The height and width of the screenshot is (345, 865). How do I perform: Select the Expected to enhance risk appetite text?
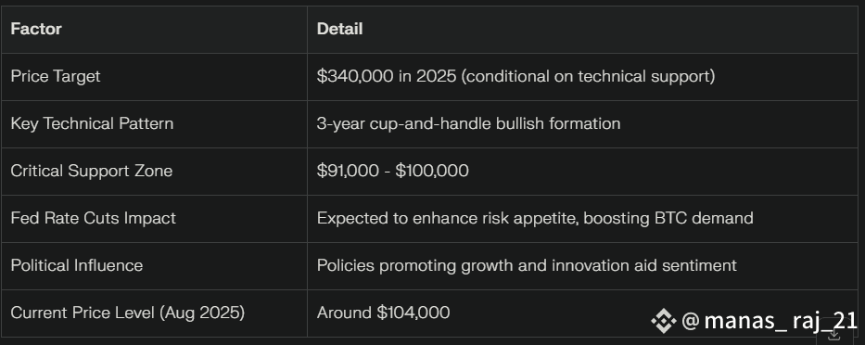448,219
